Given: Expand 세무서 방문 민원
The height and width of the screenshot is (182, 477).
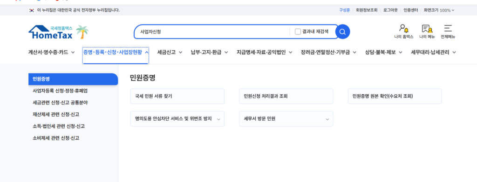Looking at the screenshot, I should pos(286,119).
